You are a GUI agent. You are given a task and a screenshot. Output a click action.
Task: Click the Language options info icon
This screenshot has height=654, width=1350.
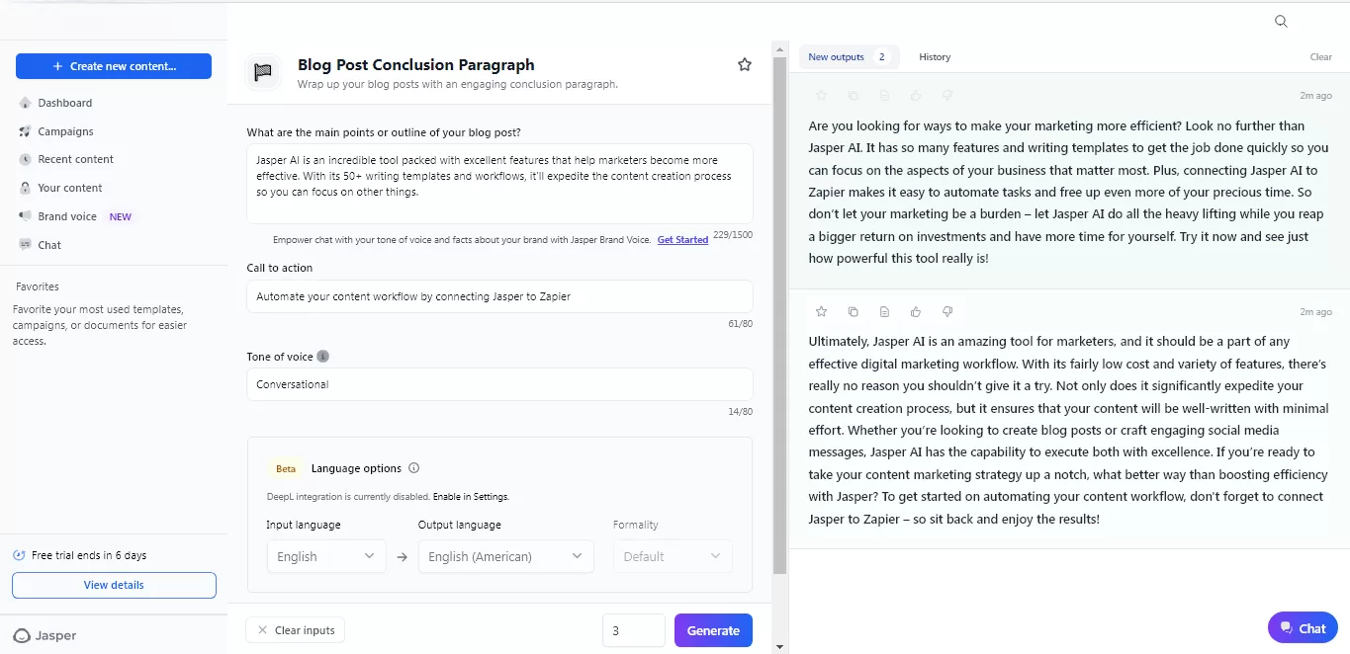414,468
